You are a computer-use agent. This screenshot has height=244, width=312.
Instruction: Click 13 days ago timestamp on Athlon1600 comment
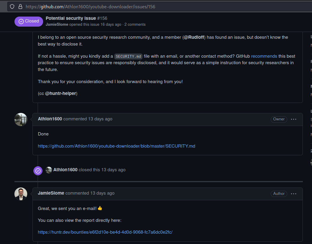100,119
